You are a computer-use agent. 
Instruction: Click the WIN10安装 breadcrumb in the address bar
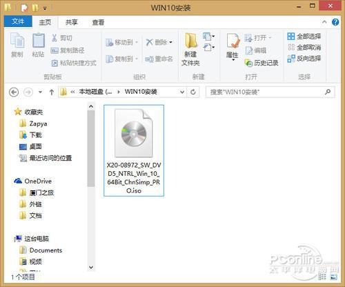[141, 92]
